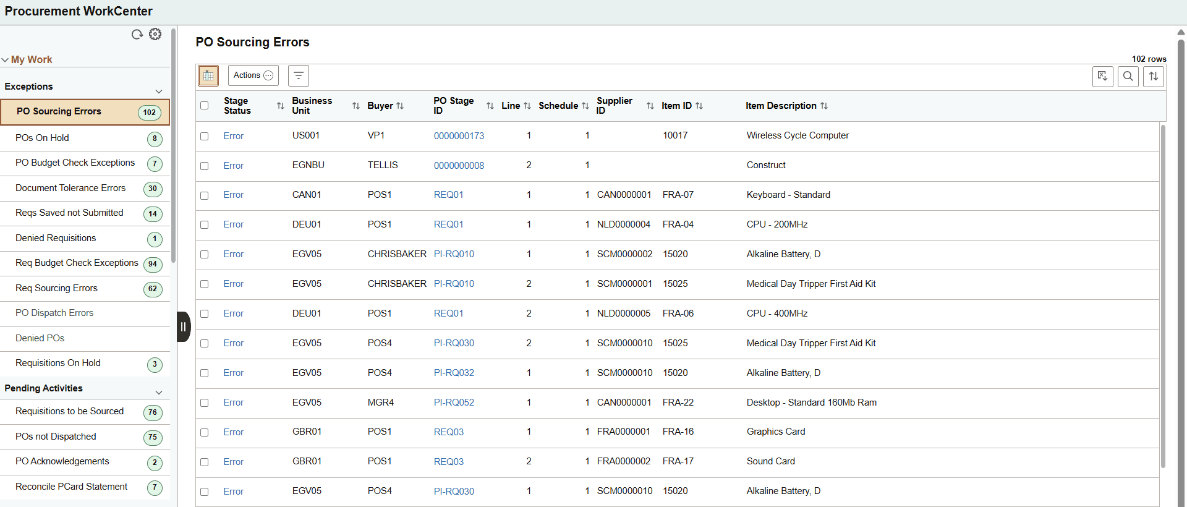Tick the select-all header checkbox
This screenshot has height=507, width=1187.
(205, 105)
